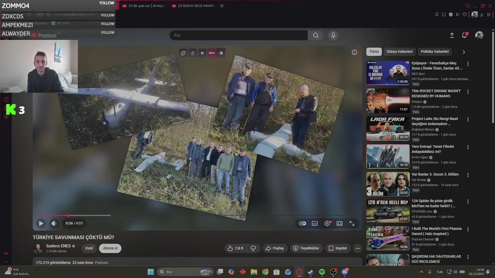Open YouTube upload/create icon
The image size is (495, 278).
tap(452, 35)
